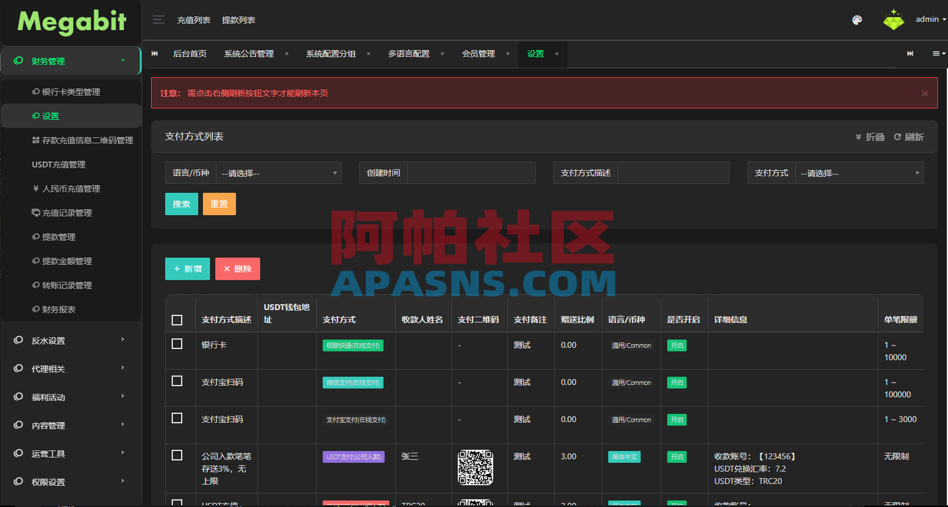Expand the 反水设置 sidebar menu

(x=71, y=340)
